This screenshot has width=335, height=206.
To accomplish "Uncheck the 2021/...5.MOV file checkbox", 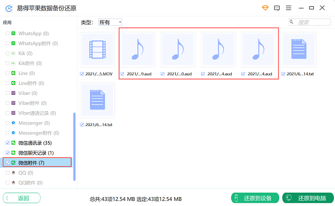I will coord(82,74).
